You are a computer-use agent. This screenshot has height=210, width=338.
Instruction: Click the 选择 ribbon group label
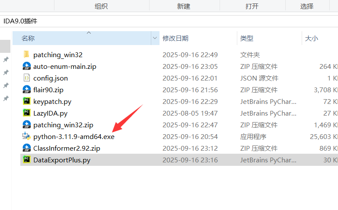(307, 6)
